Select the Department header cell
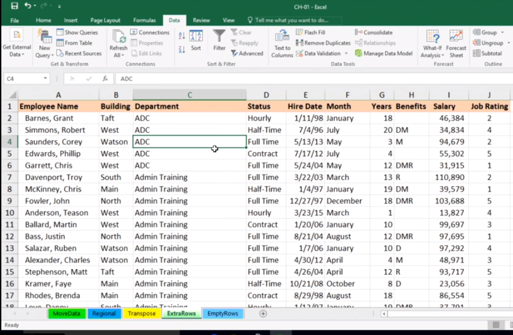The width and height of the screenshot is (513, 335). pyautogui.click(x=190, y=106)
